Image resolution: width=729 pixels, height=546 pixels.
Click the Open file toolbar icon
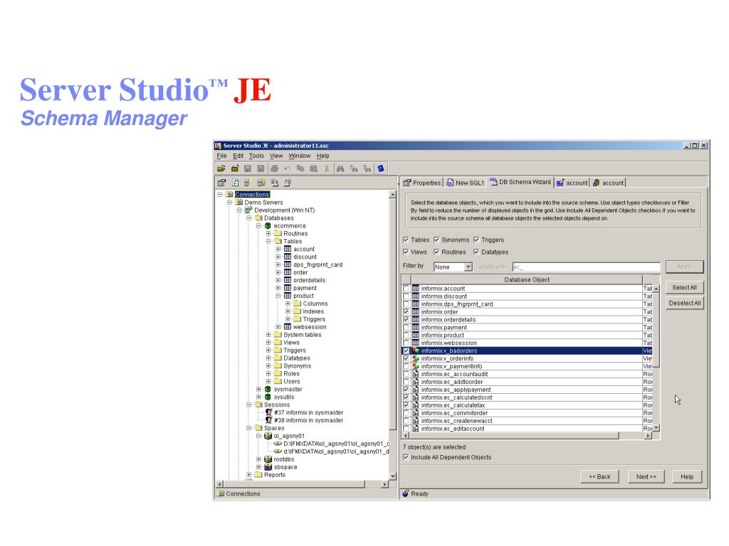click(221, 168)
